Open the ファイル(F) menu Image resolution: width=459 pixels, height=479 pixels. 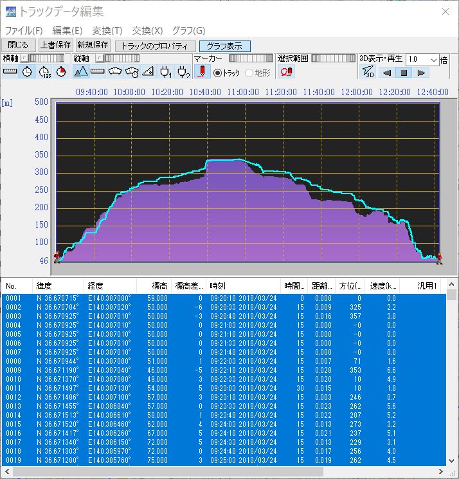pos(24,31)
